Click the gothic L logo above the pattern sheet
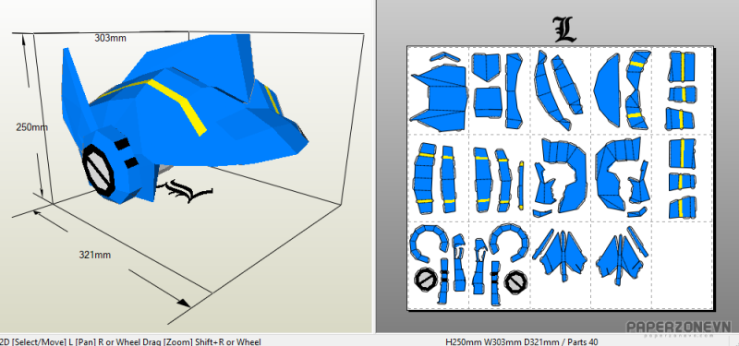The height and width of the screenshot is (346, 739). (564, 30)
